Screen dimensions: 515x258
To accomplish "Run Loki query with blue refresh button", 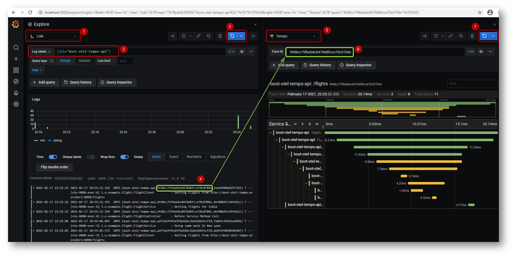I will (x=232, y=36).
